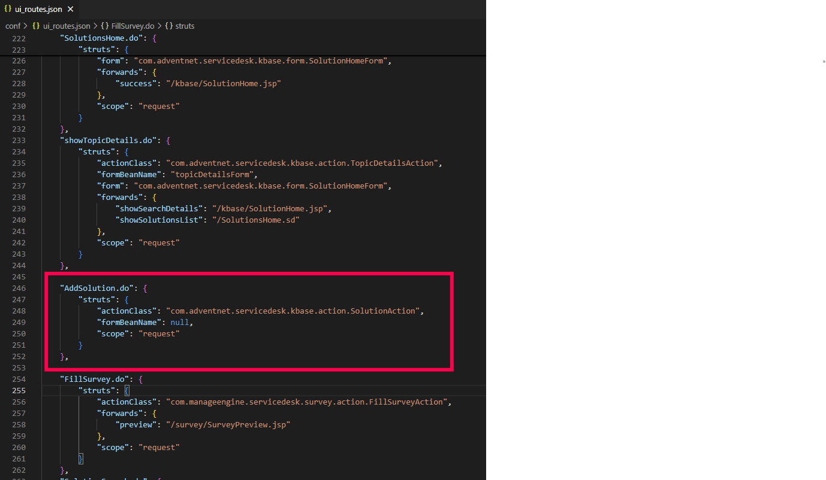Screen dimensions: 826x480
Task: Expand ui_routes.json breadcrumb segment
Action: pos(66,26)
